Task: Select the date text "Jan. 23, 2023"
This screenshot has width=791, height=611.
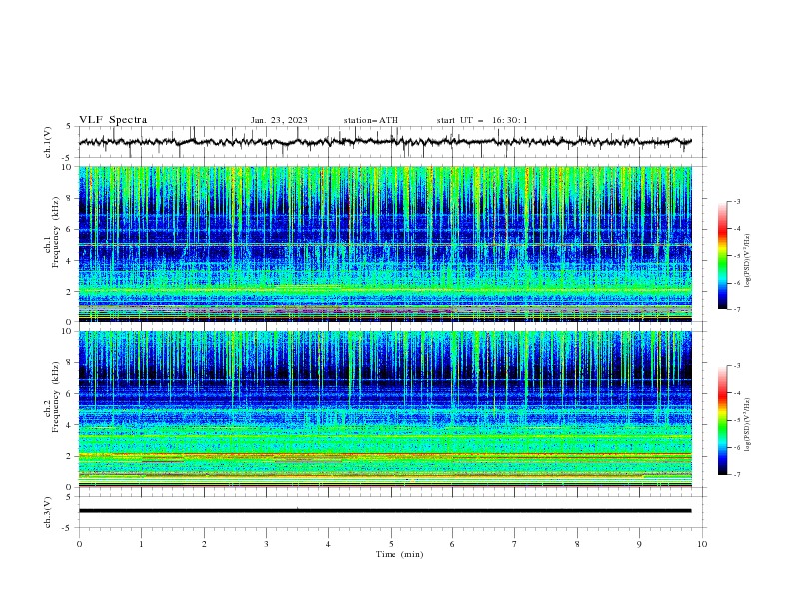Action: click(279, 120)
